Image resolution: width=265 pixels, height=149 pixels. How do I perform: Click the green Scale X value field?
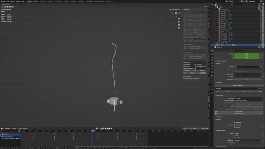pyautogui.click(x=246, y=54)
